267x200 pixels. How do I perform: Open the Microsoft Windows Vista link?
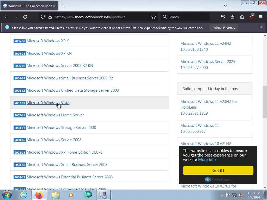48,103
